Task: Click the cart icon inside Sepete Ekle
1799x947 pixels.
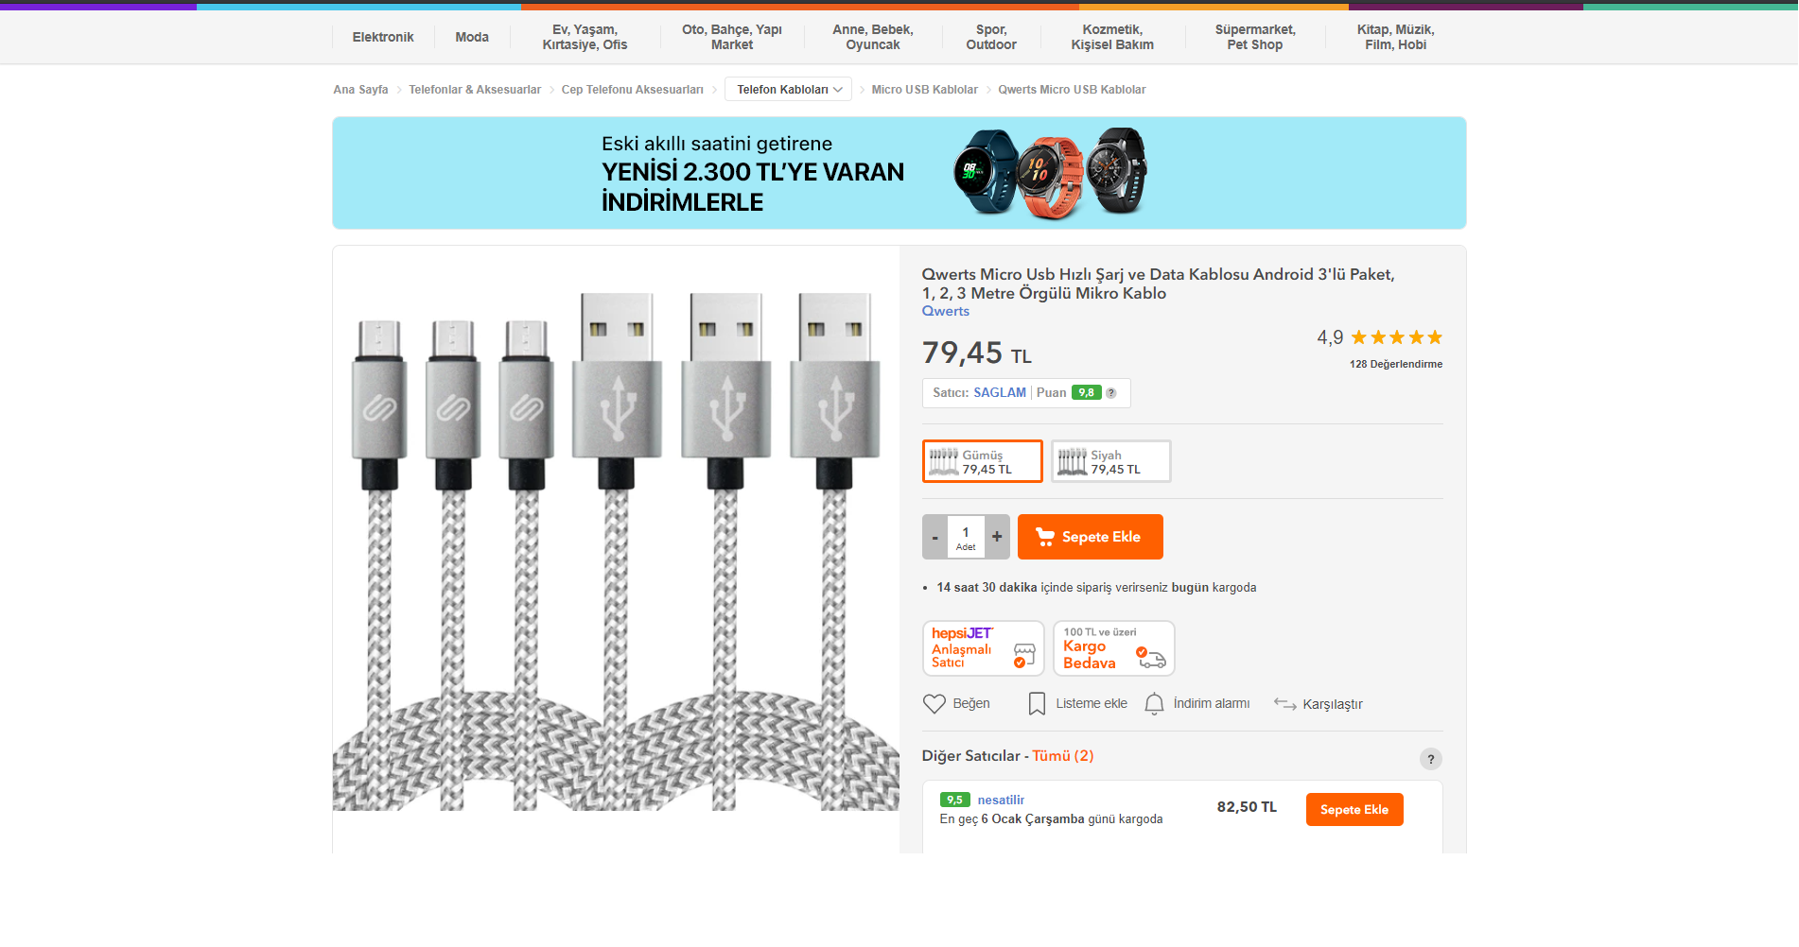Action: 1044,536
